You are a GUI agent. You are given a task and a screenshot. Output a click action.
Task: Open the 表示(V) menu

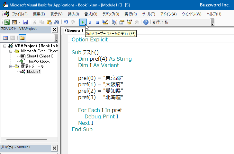point(56,14)
